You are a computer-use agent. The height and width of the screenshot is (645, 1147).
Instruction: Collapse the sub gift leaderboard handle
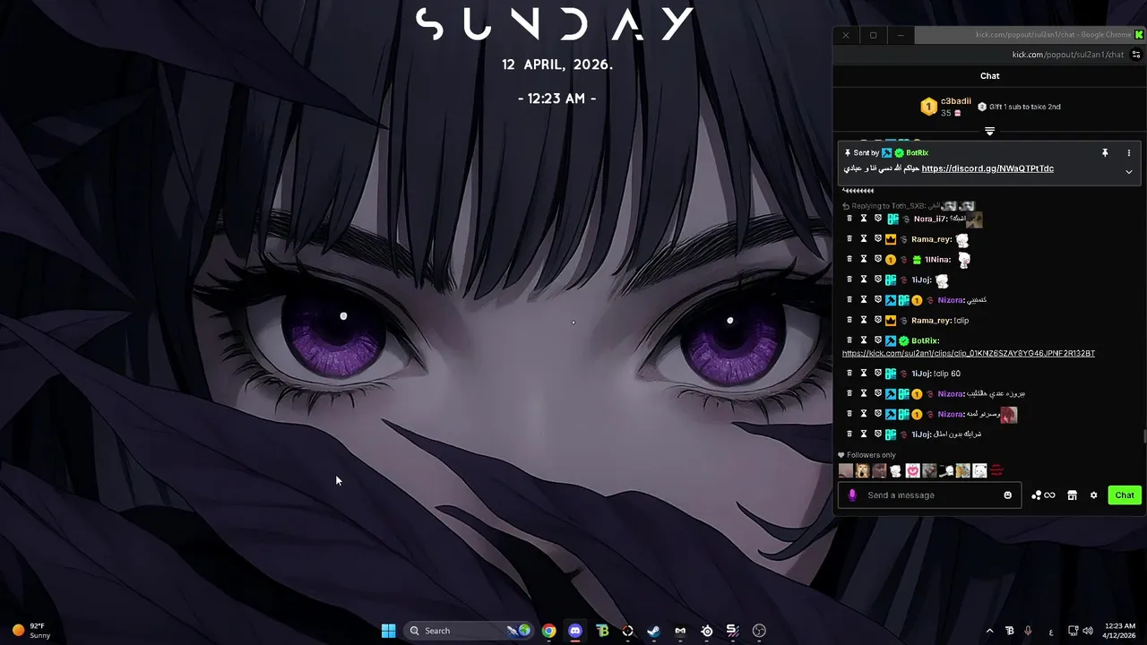990,132
